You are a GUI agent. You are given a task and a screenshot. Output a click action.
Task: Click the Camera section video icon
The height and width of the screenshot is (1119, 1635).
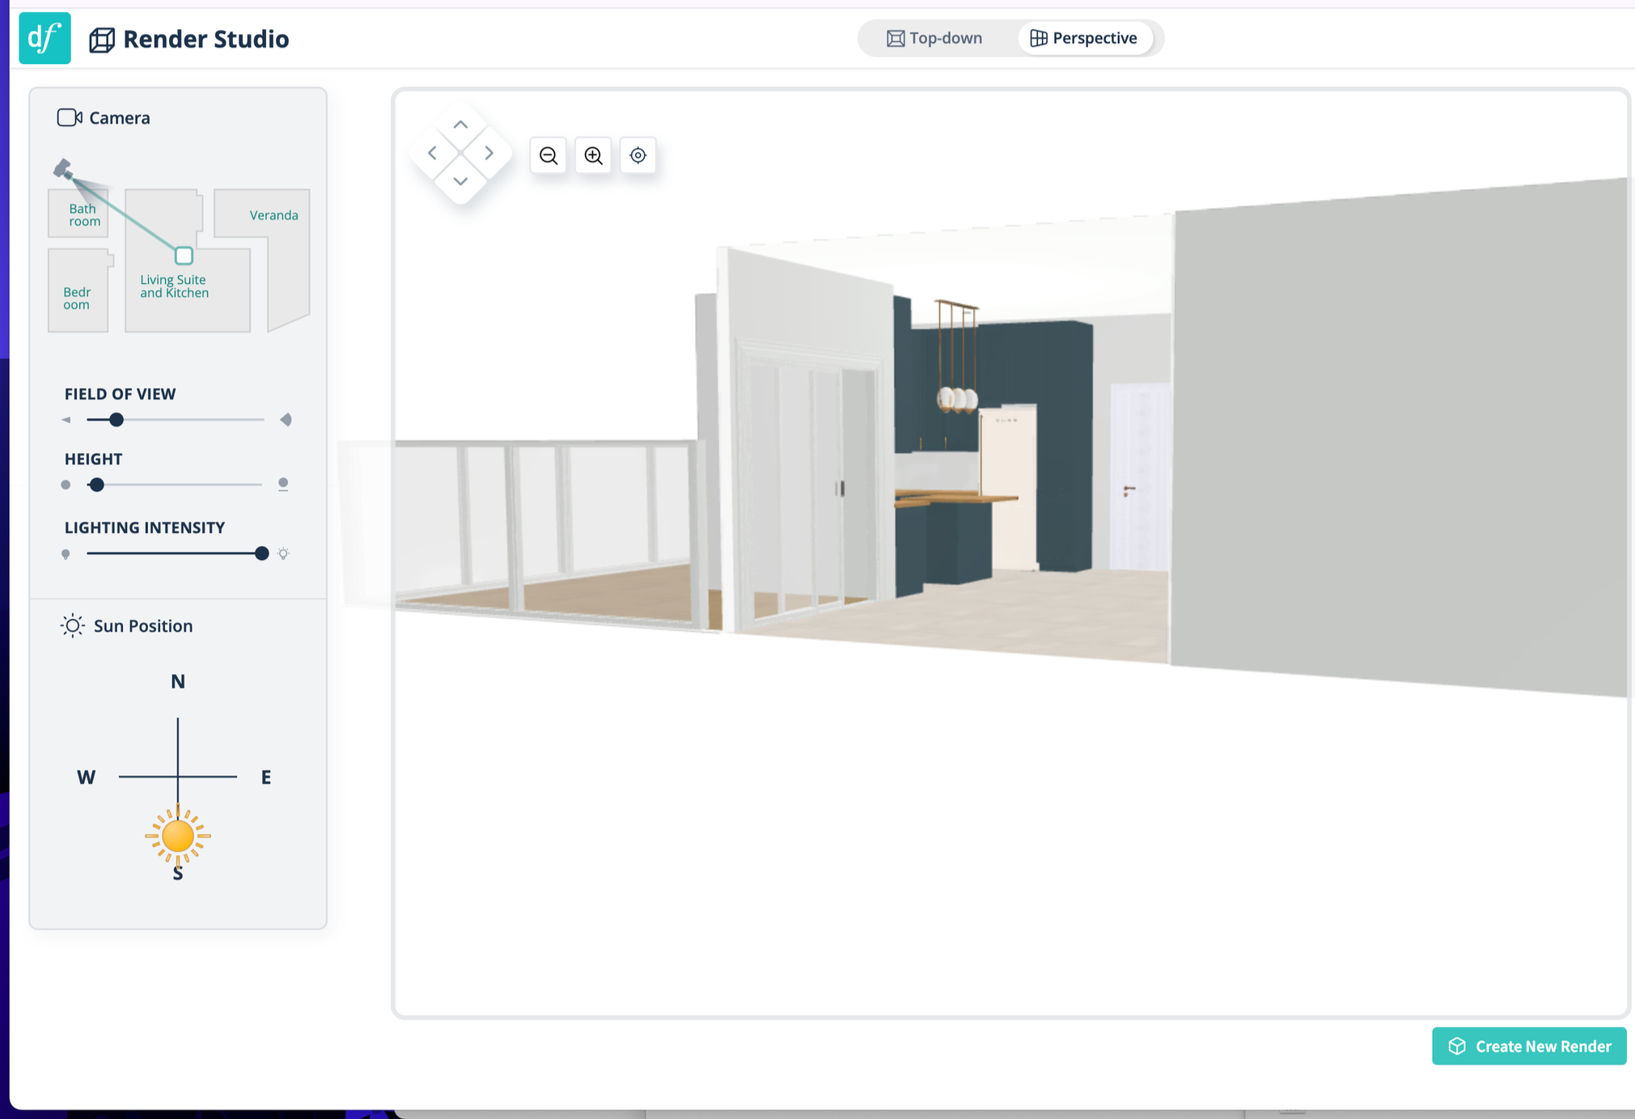click(70, 117)
